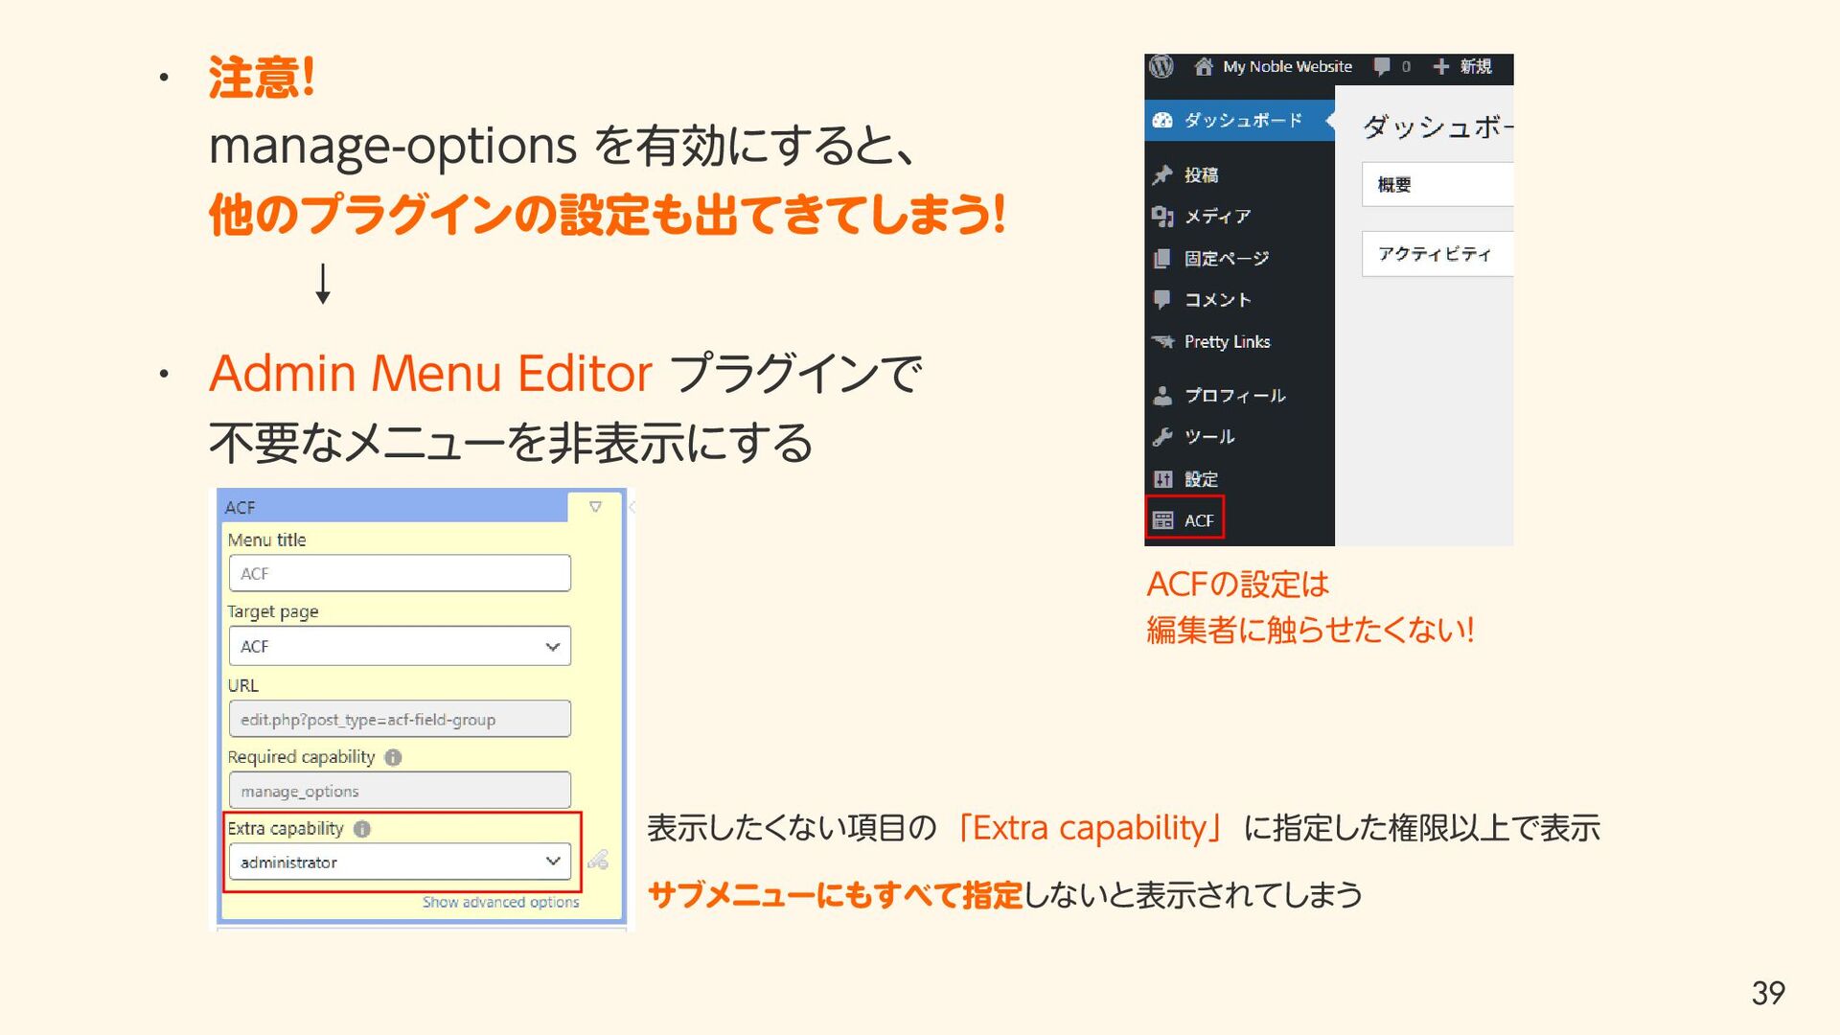Open the Target page ACF dropdown
The image size is (1840, 1035).
click(x=400, y=647)
